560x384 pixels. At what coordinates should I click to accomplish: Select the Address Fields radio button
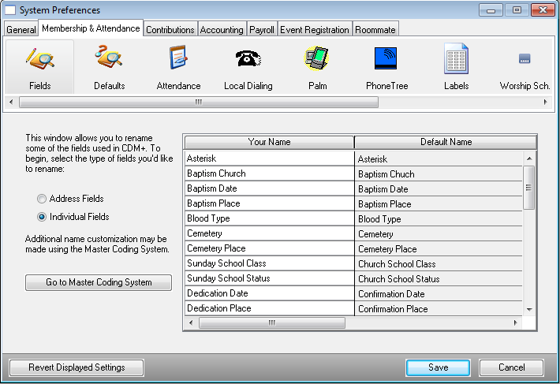pyautogui.click(x=42, y=199)
